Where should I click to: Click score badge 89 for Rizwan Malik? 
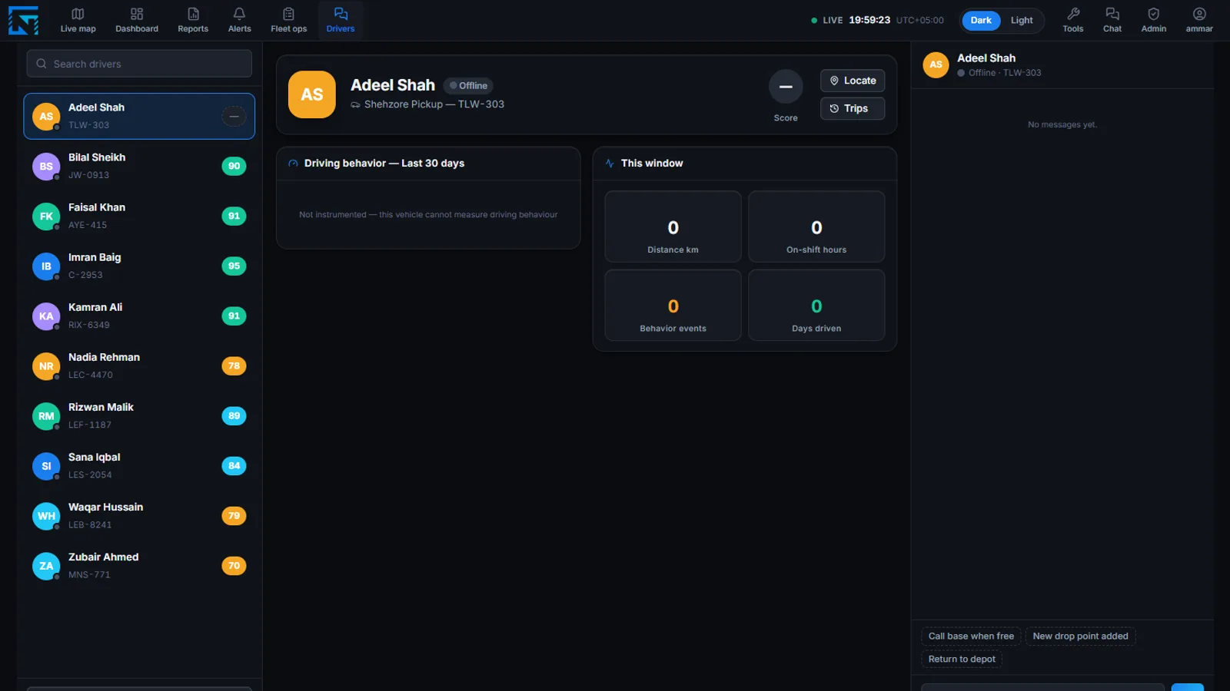click(x=234, y=415)
